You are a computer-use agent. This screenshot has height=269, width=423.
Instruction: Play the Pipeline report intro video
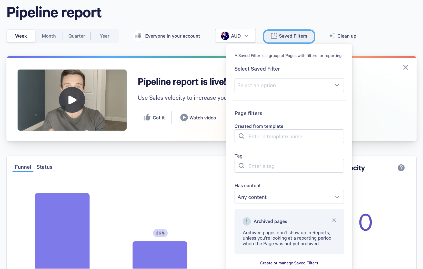[72, 100]
